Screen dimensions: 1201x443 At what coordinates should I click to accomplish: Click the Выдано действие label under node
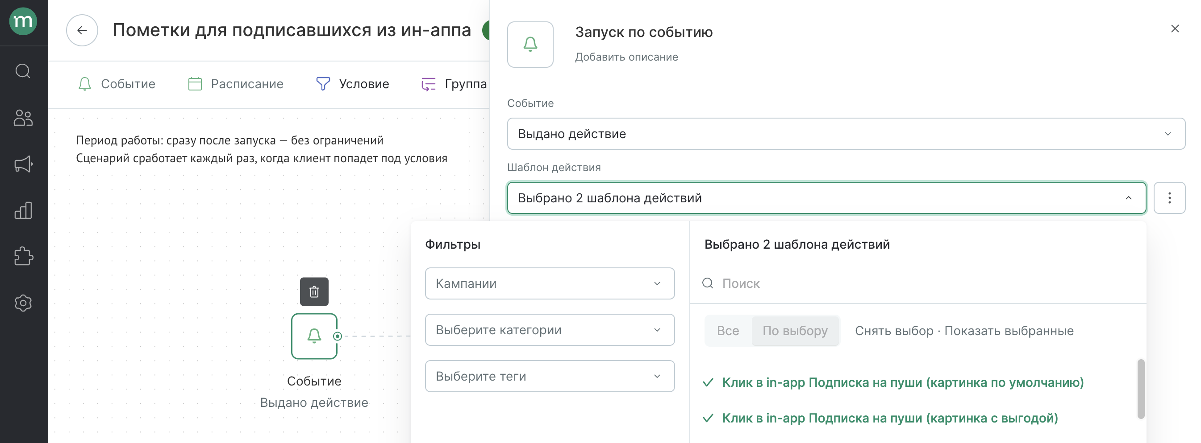click(314, 402)
